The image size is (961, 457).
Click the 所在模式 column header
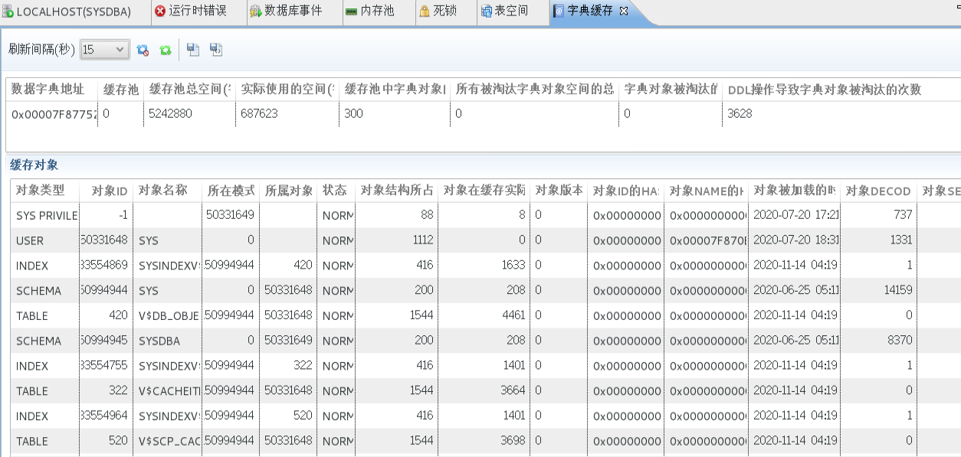[x=231, y=191]
